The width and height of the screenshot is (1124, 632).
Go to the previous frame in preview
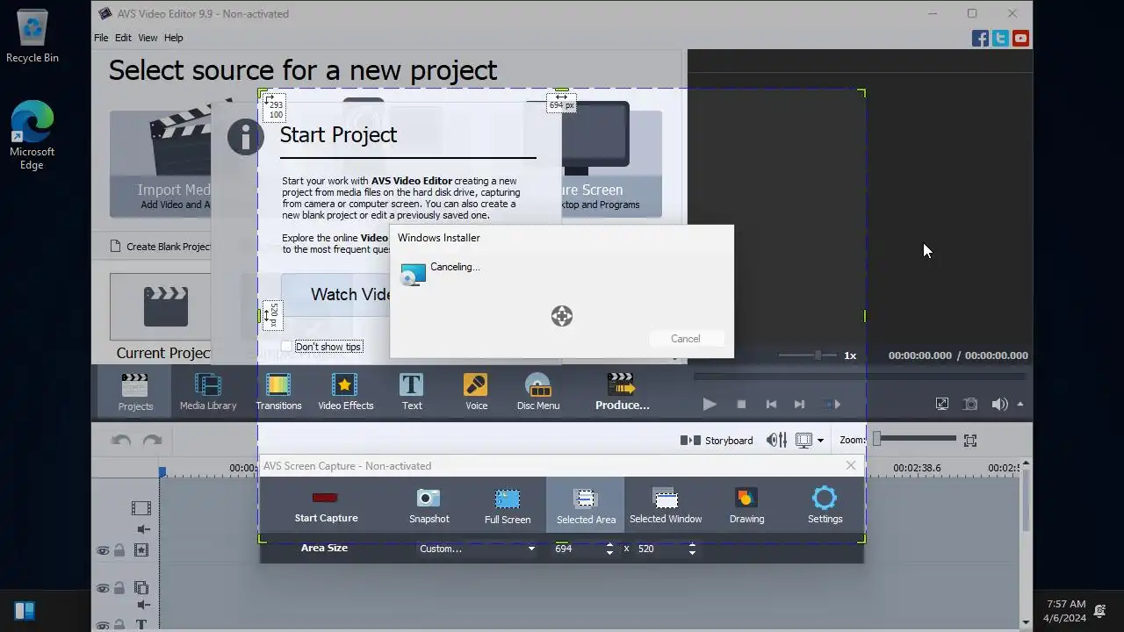(771, 404)
